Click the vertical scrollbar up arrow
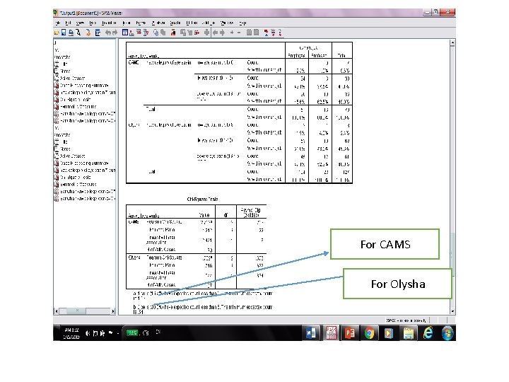 pyautogui.click(x=452, y=42)
